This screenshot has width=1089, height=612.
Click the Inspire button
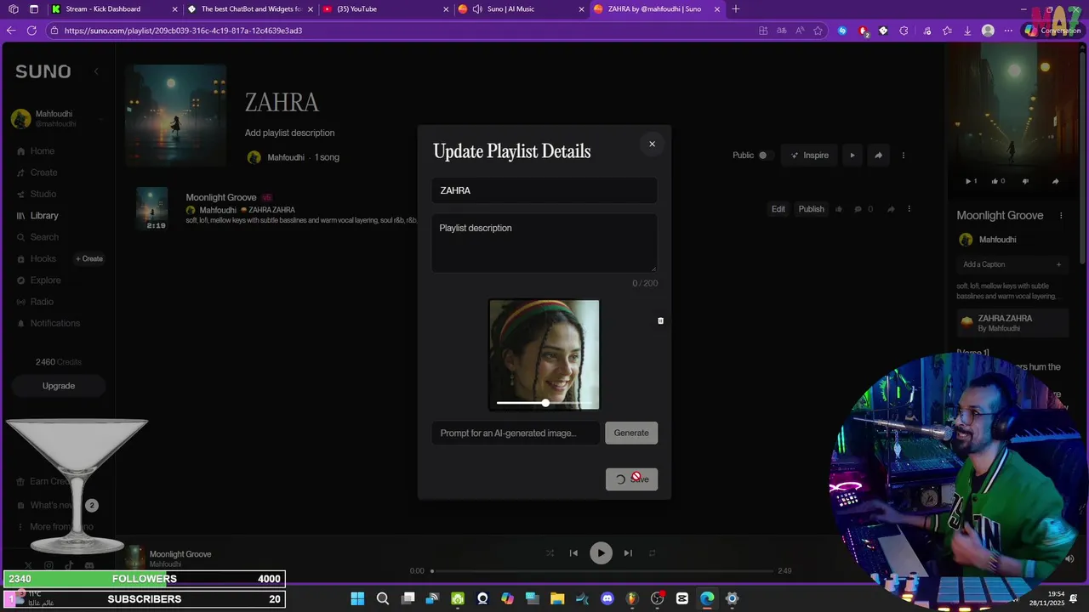(809, 156)
